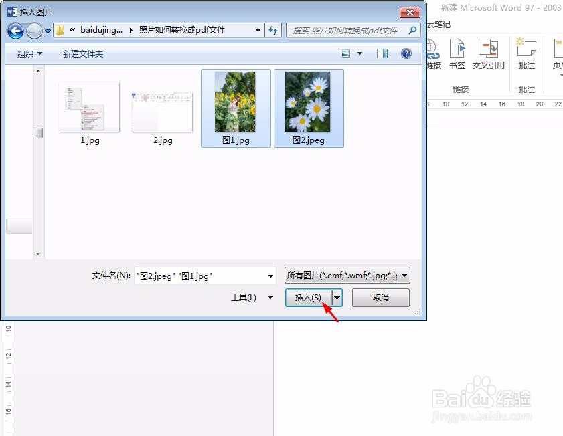563x436 pixels.
Task: Expand the 工具(L) dropdown
Action: pyautogui.click(x=251, y=297)
